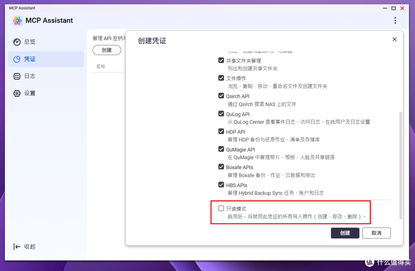The image size is (415, 271).
Task: Click the 只读模式 label text
Action: (x=236, y=209)
